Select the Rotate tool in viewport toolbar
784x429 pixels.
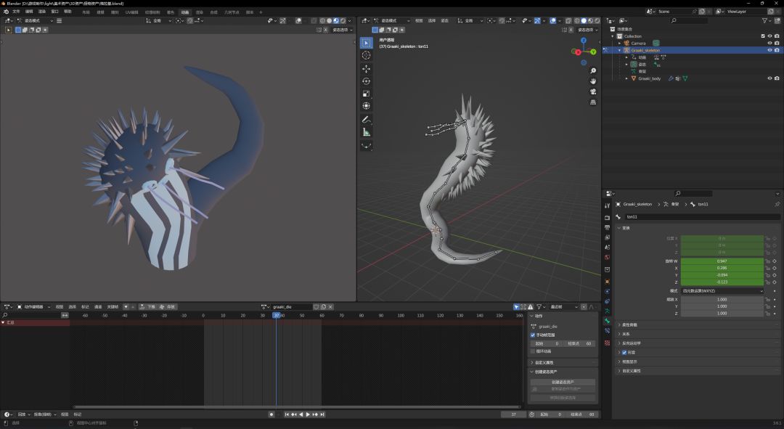tap(366, 81)
